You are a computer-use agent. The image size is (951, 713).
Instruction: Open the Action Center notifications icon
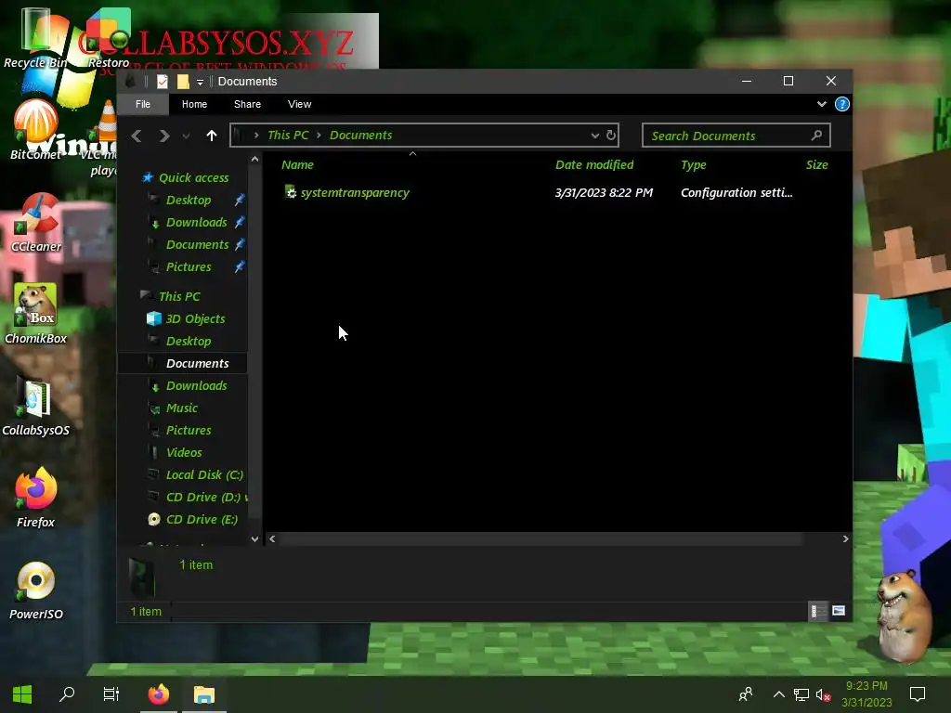918,694
